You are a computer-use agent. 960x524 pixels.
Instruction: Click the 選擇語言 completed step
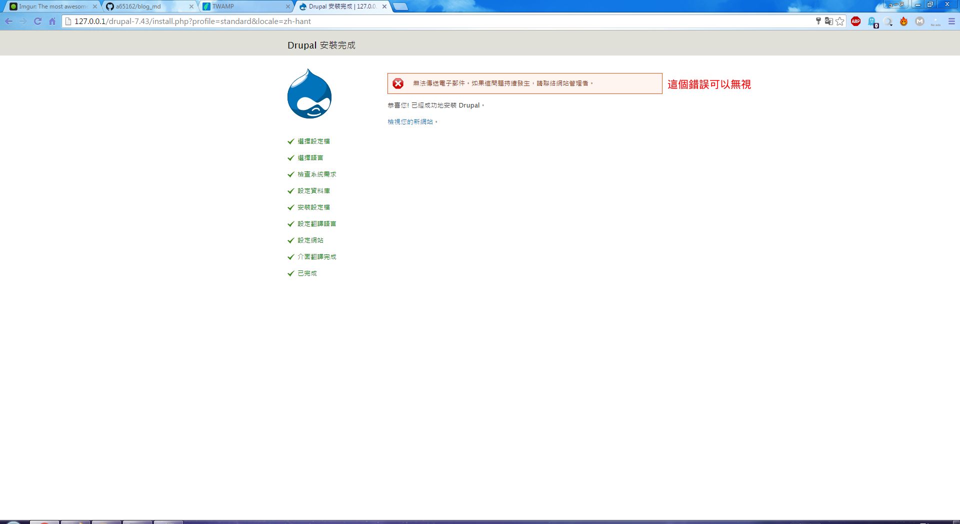310,158
